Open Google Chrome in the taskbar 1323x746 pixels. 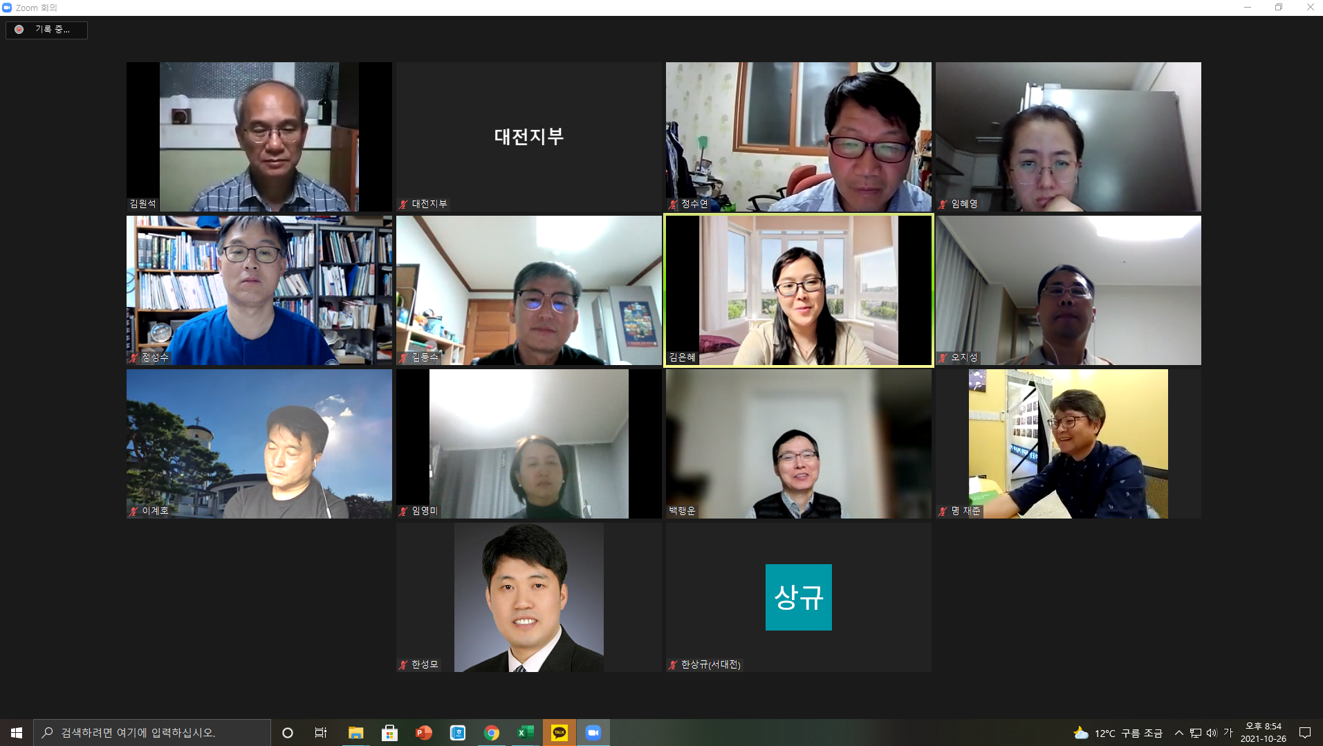(x=492, y=733)
